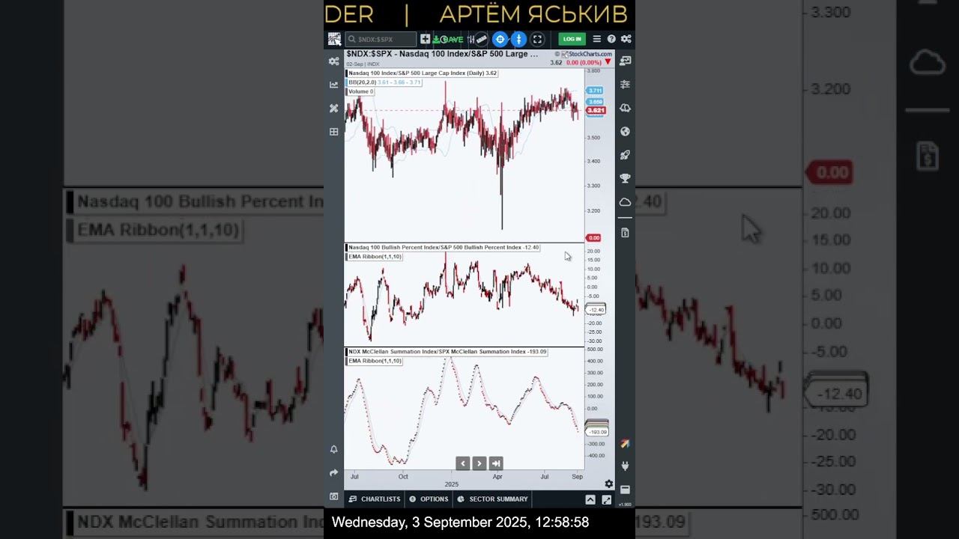Open the sliders attributes icon in right sidebar
The height and width of the screenshot is (539, 959).
coord(625,85)
